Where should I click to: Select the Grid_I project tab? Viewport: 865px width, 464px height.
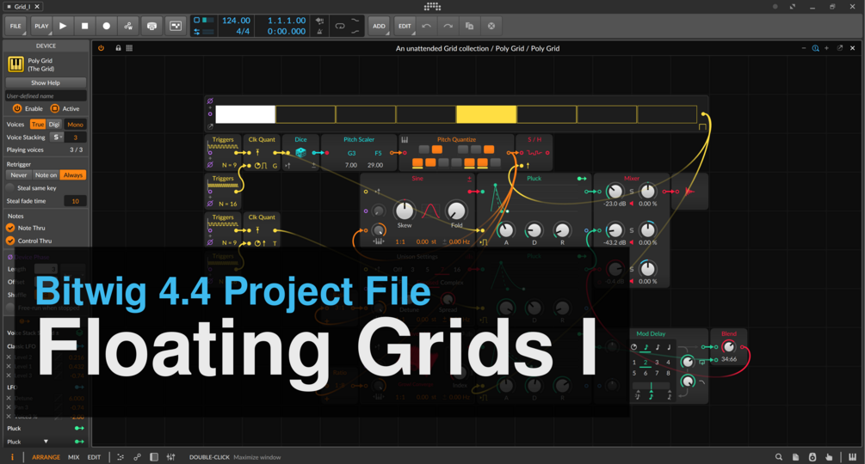pyautogui.click(x=22, y=7)
